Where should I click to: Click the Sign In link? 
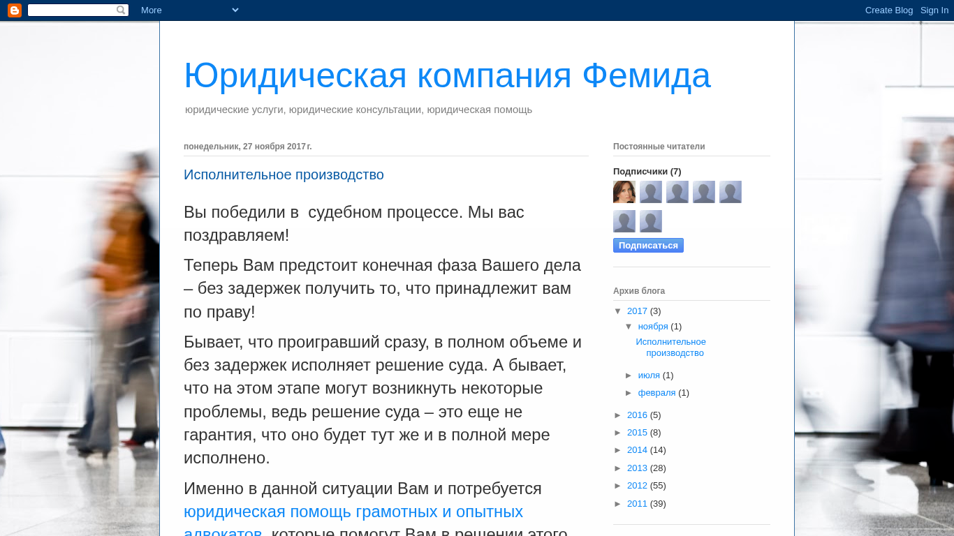click(934, 10)
